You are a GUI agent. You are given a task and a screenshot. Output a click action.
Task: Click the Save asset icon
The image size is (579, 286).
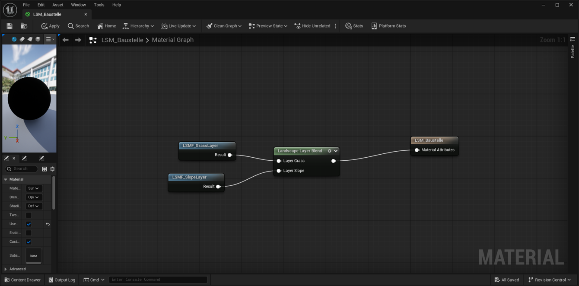click(10, 26)
